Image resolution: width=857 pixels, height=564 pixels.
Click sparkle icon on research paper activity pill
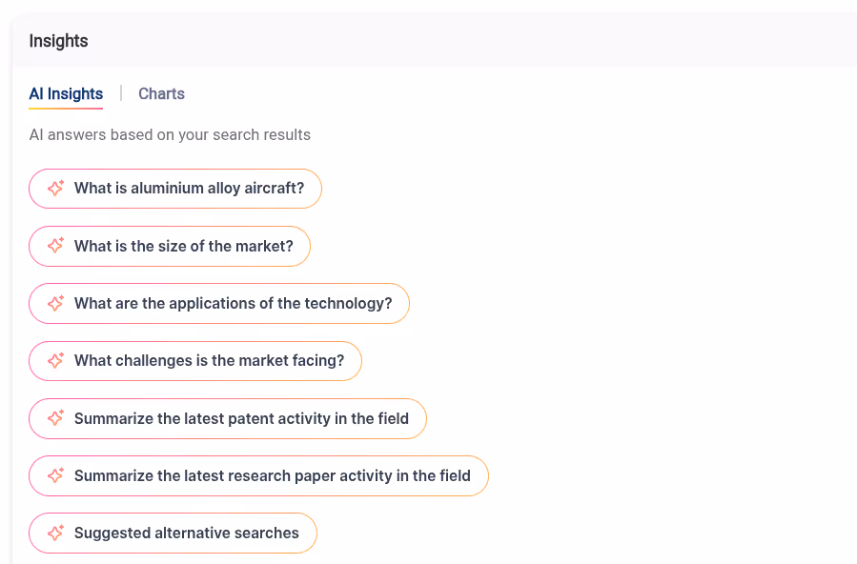click(55, 475)
